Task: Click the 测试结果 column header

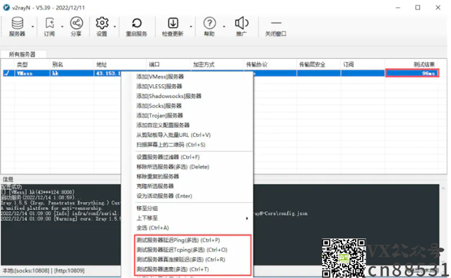Action: pyautogui.click(x=424, y=65)
